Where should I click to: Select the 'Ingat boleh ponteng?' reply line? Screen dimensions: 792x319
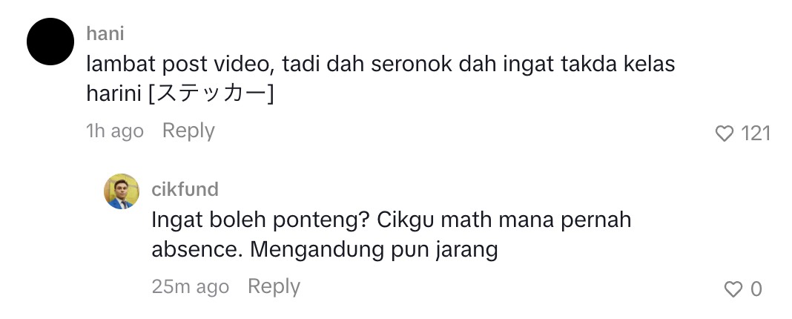[x=392, y=220]
